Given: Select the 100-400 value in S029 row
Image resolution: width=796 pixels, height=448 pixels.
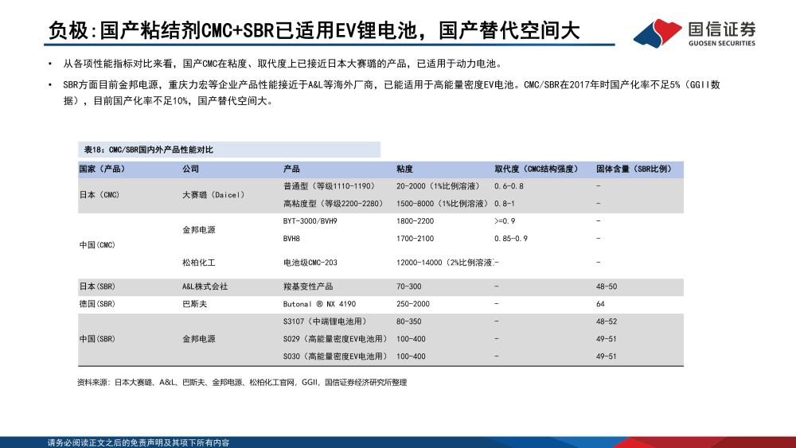Looking at the screenshot, I should pos(411,339).
